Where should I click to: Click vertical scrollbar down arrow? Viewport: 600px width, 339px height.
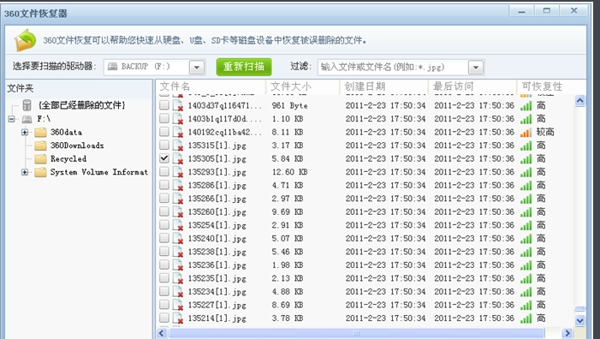(579, 320)
